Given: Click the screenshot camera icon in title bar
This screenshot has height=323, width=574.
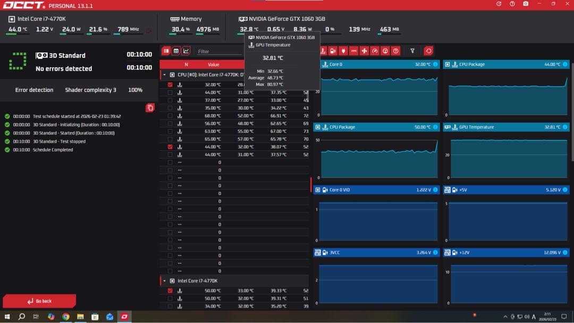Looking at the screenshot, I should (526, 4).
